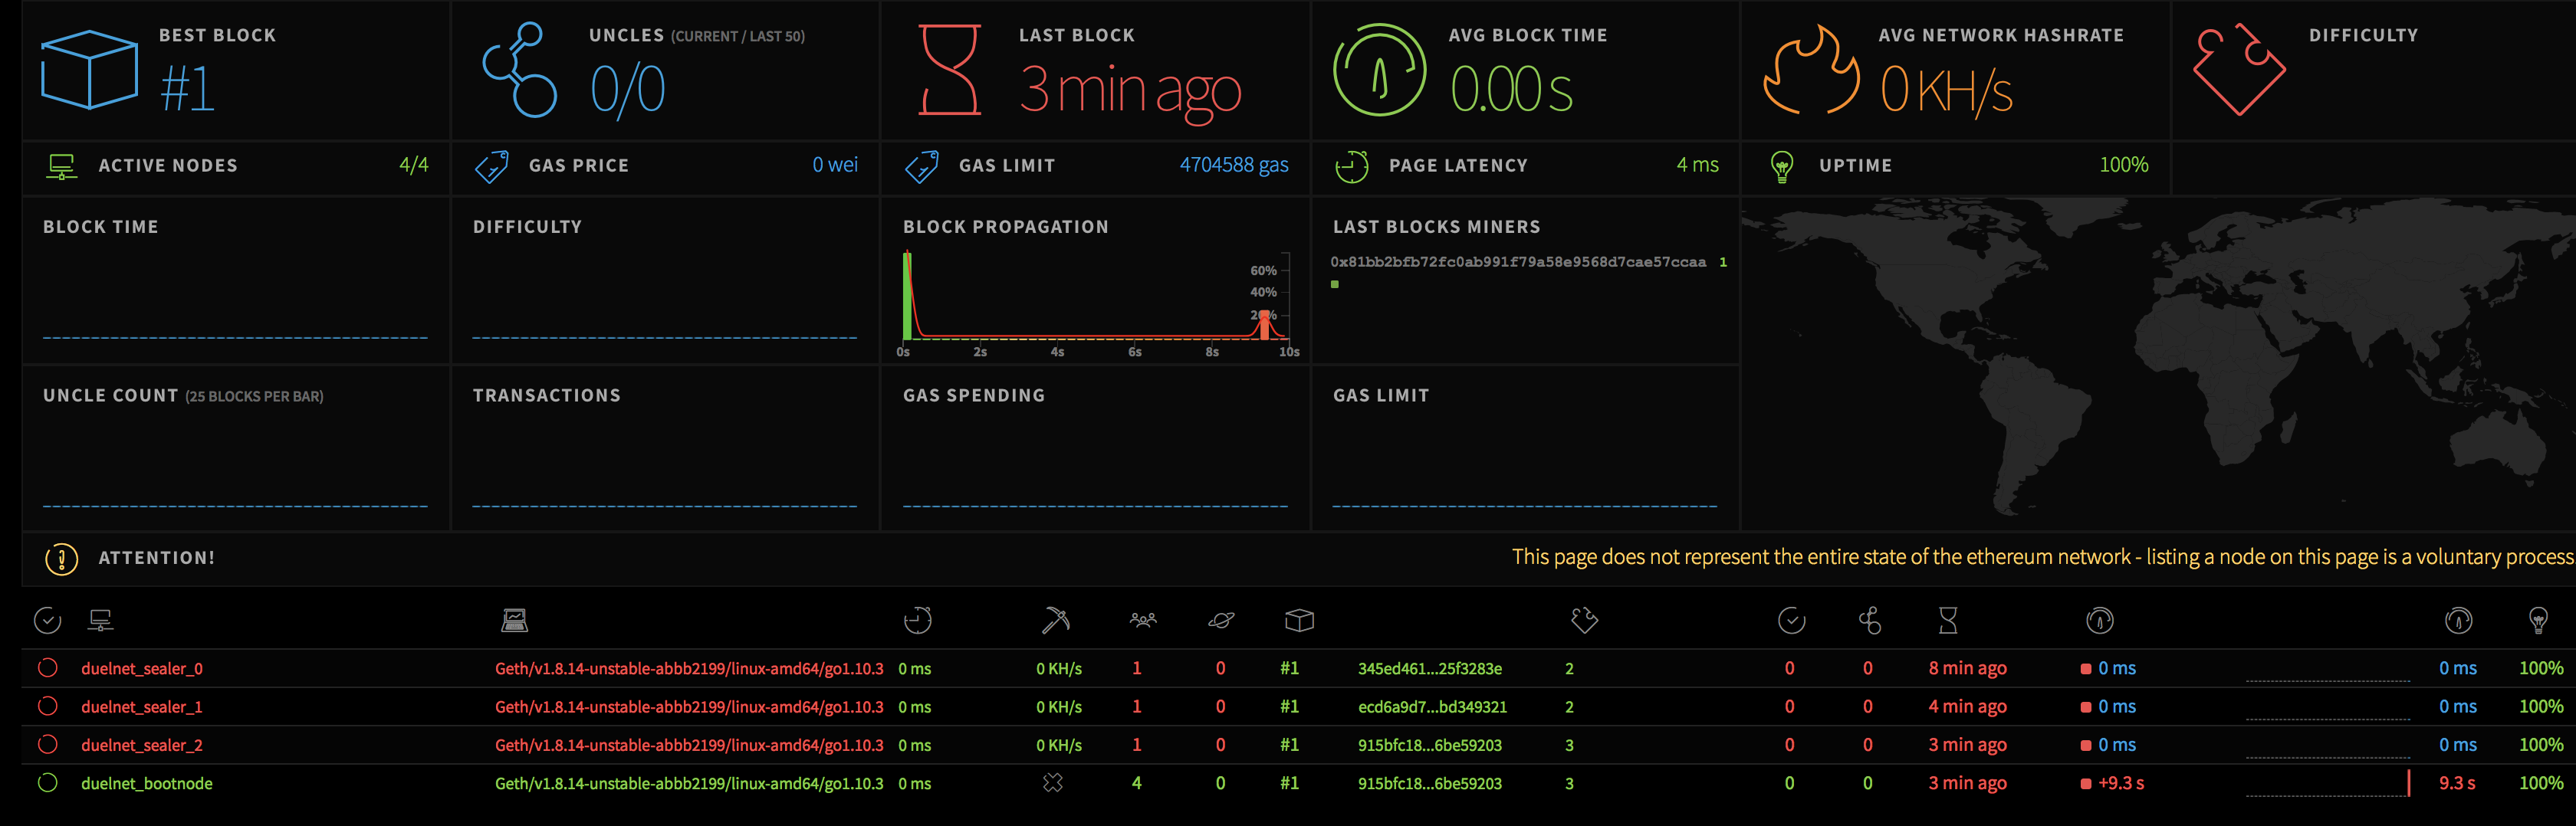2576x826 pixels.
Task: Click the '#1' Best Block value
Action: coord(188,89)
